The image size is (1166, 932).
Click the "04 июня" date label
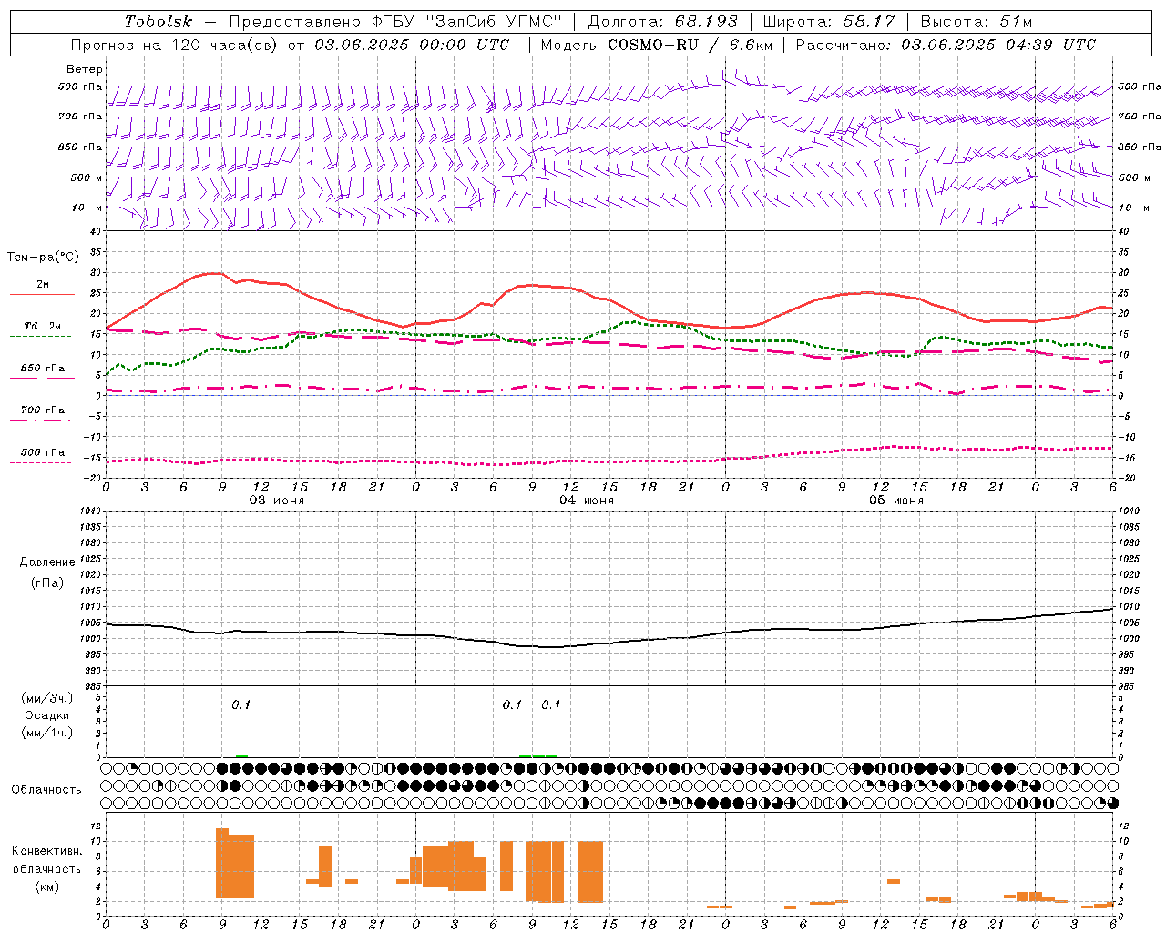coord(587,501)
